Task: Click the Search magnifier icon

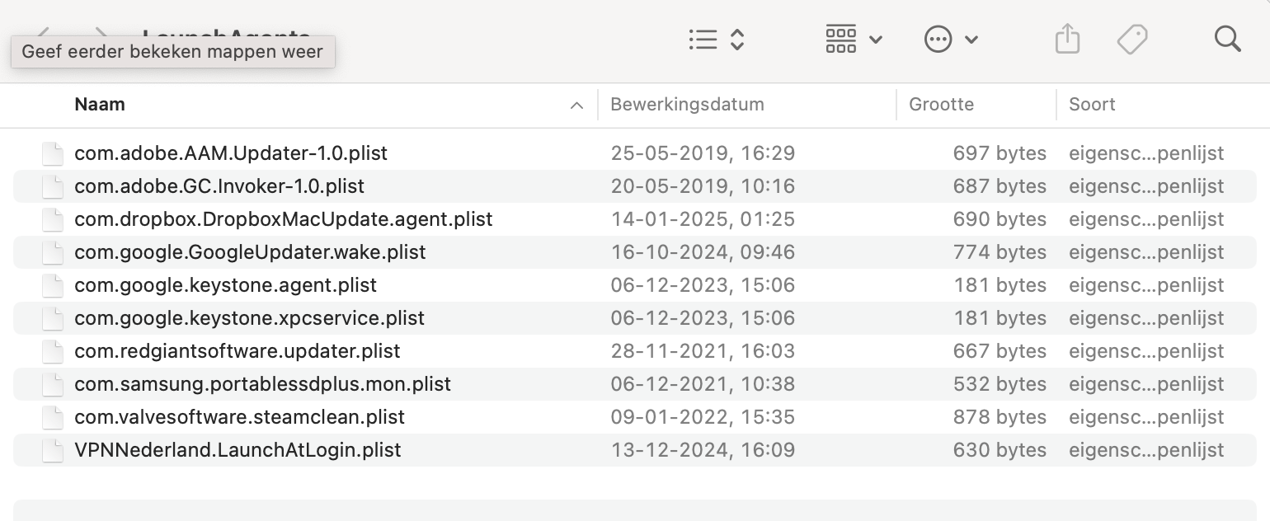Action: tap(1227, 39)
